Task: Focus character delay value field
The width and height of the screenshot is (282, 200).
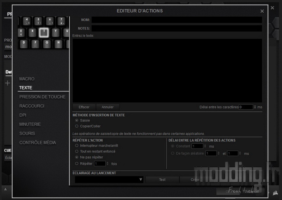Action: click(246, 107)
